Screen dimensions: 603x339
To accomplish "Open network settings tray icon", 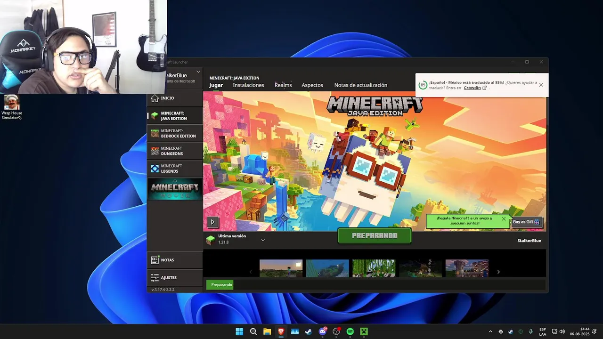I will (x=554, y=331).
